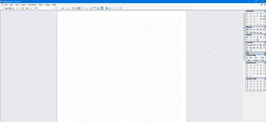
Task: Collapse the lowercase Symbols panel
Action: coord(265,63)
